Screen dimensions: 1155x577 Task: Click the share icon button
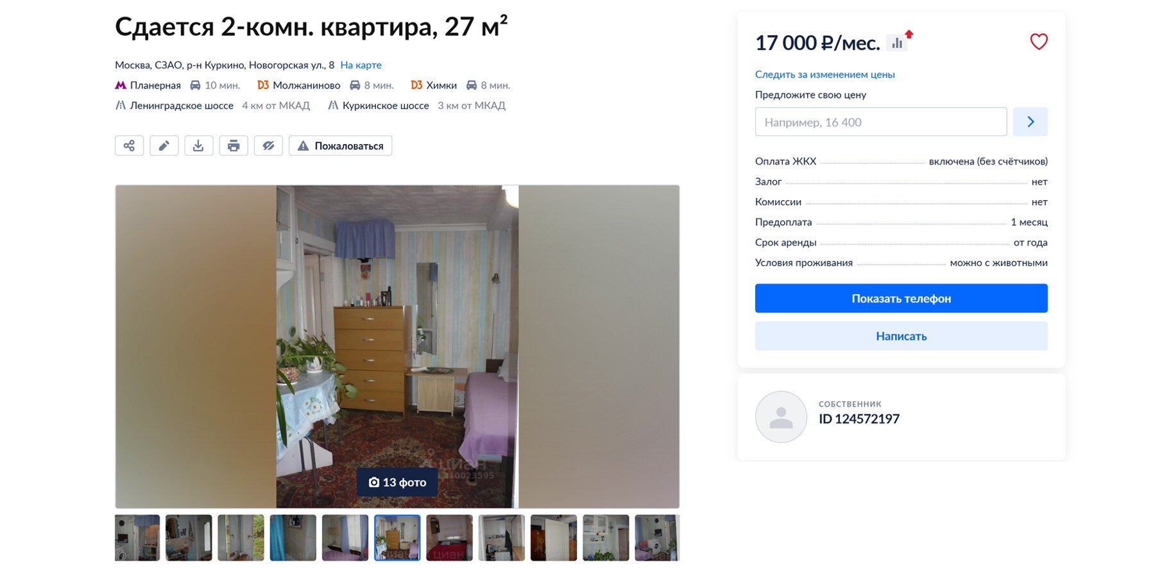coord(129,146)
